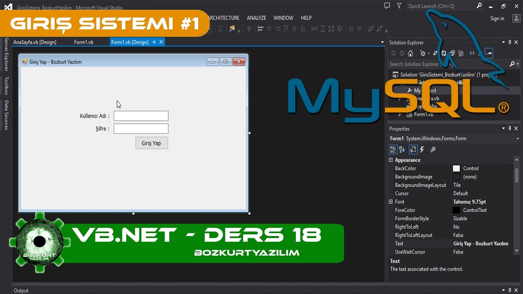The height and width of the screenshot is (294, 523).
Task: Click Show All Files icon
Action: 460,53
